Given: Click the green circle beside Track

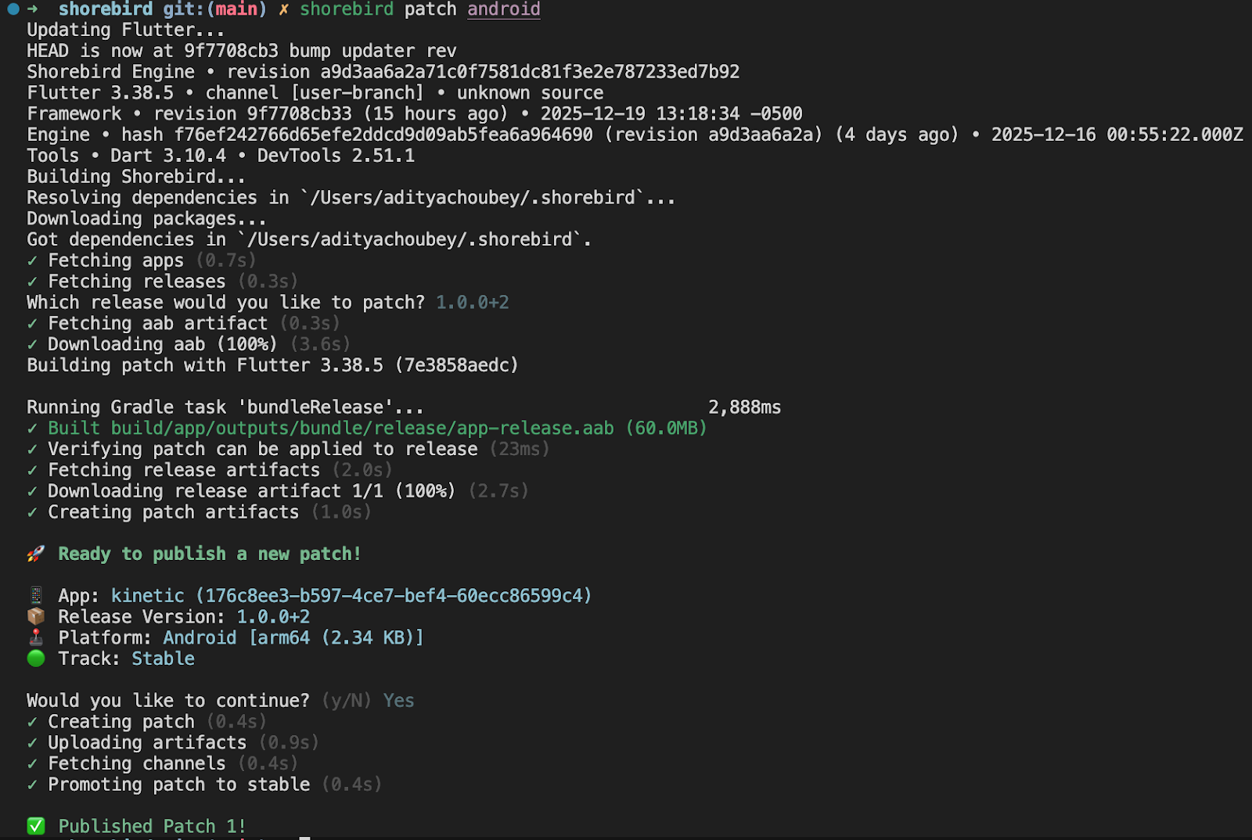Looking at the screenshot, I should coord(35,659).
